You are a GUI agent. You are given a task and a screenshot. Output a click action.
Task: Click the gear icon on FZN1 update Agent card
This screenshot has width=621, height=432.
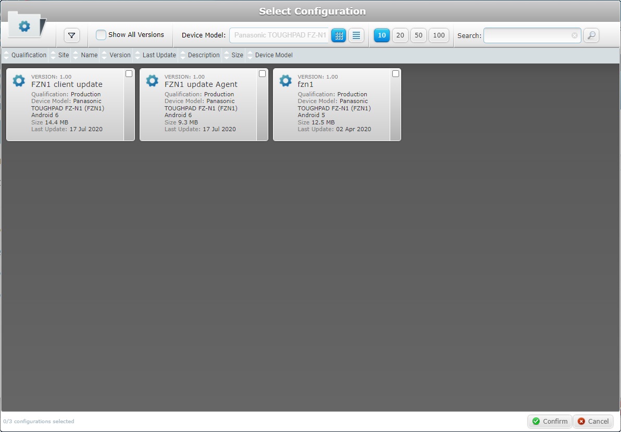pos(152,81)
